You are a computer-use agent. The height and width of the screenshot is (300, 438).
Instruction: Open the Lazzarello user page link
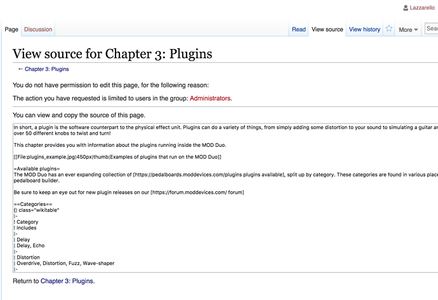[422, 8]
